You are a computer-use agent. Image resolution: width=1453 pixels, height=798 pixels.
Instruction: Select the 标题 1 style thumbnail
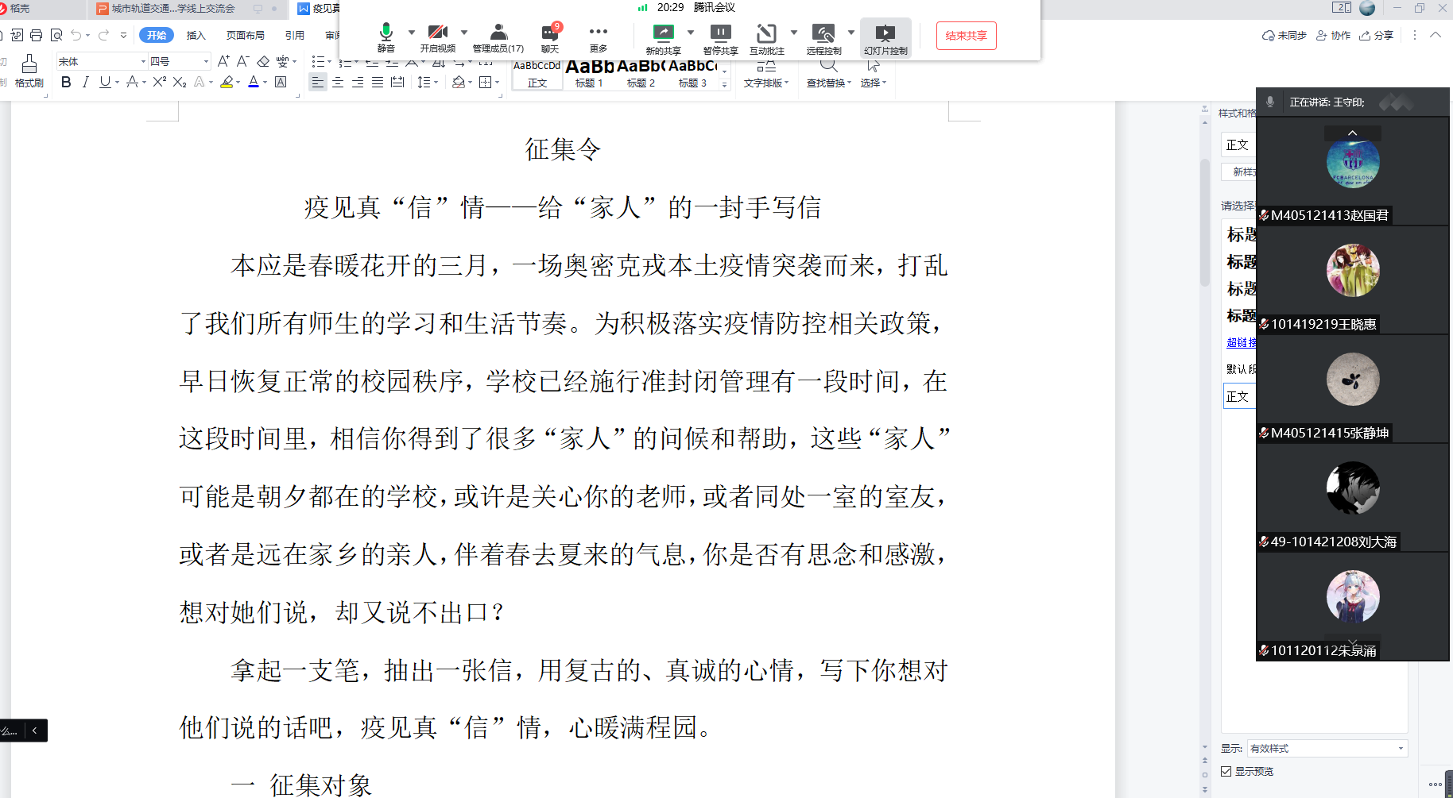(589, 73)
